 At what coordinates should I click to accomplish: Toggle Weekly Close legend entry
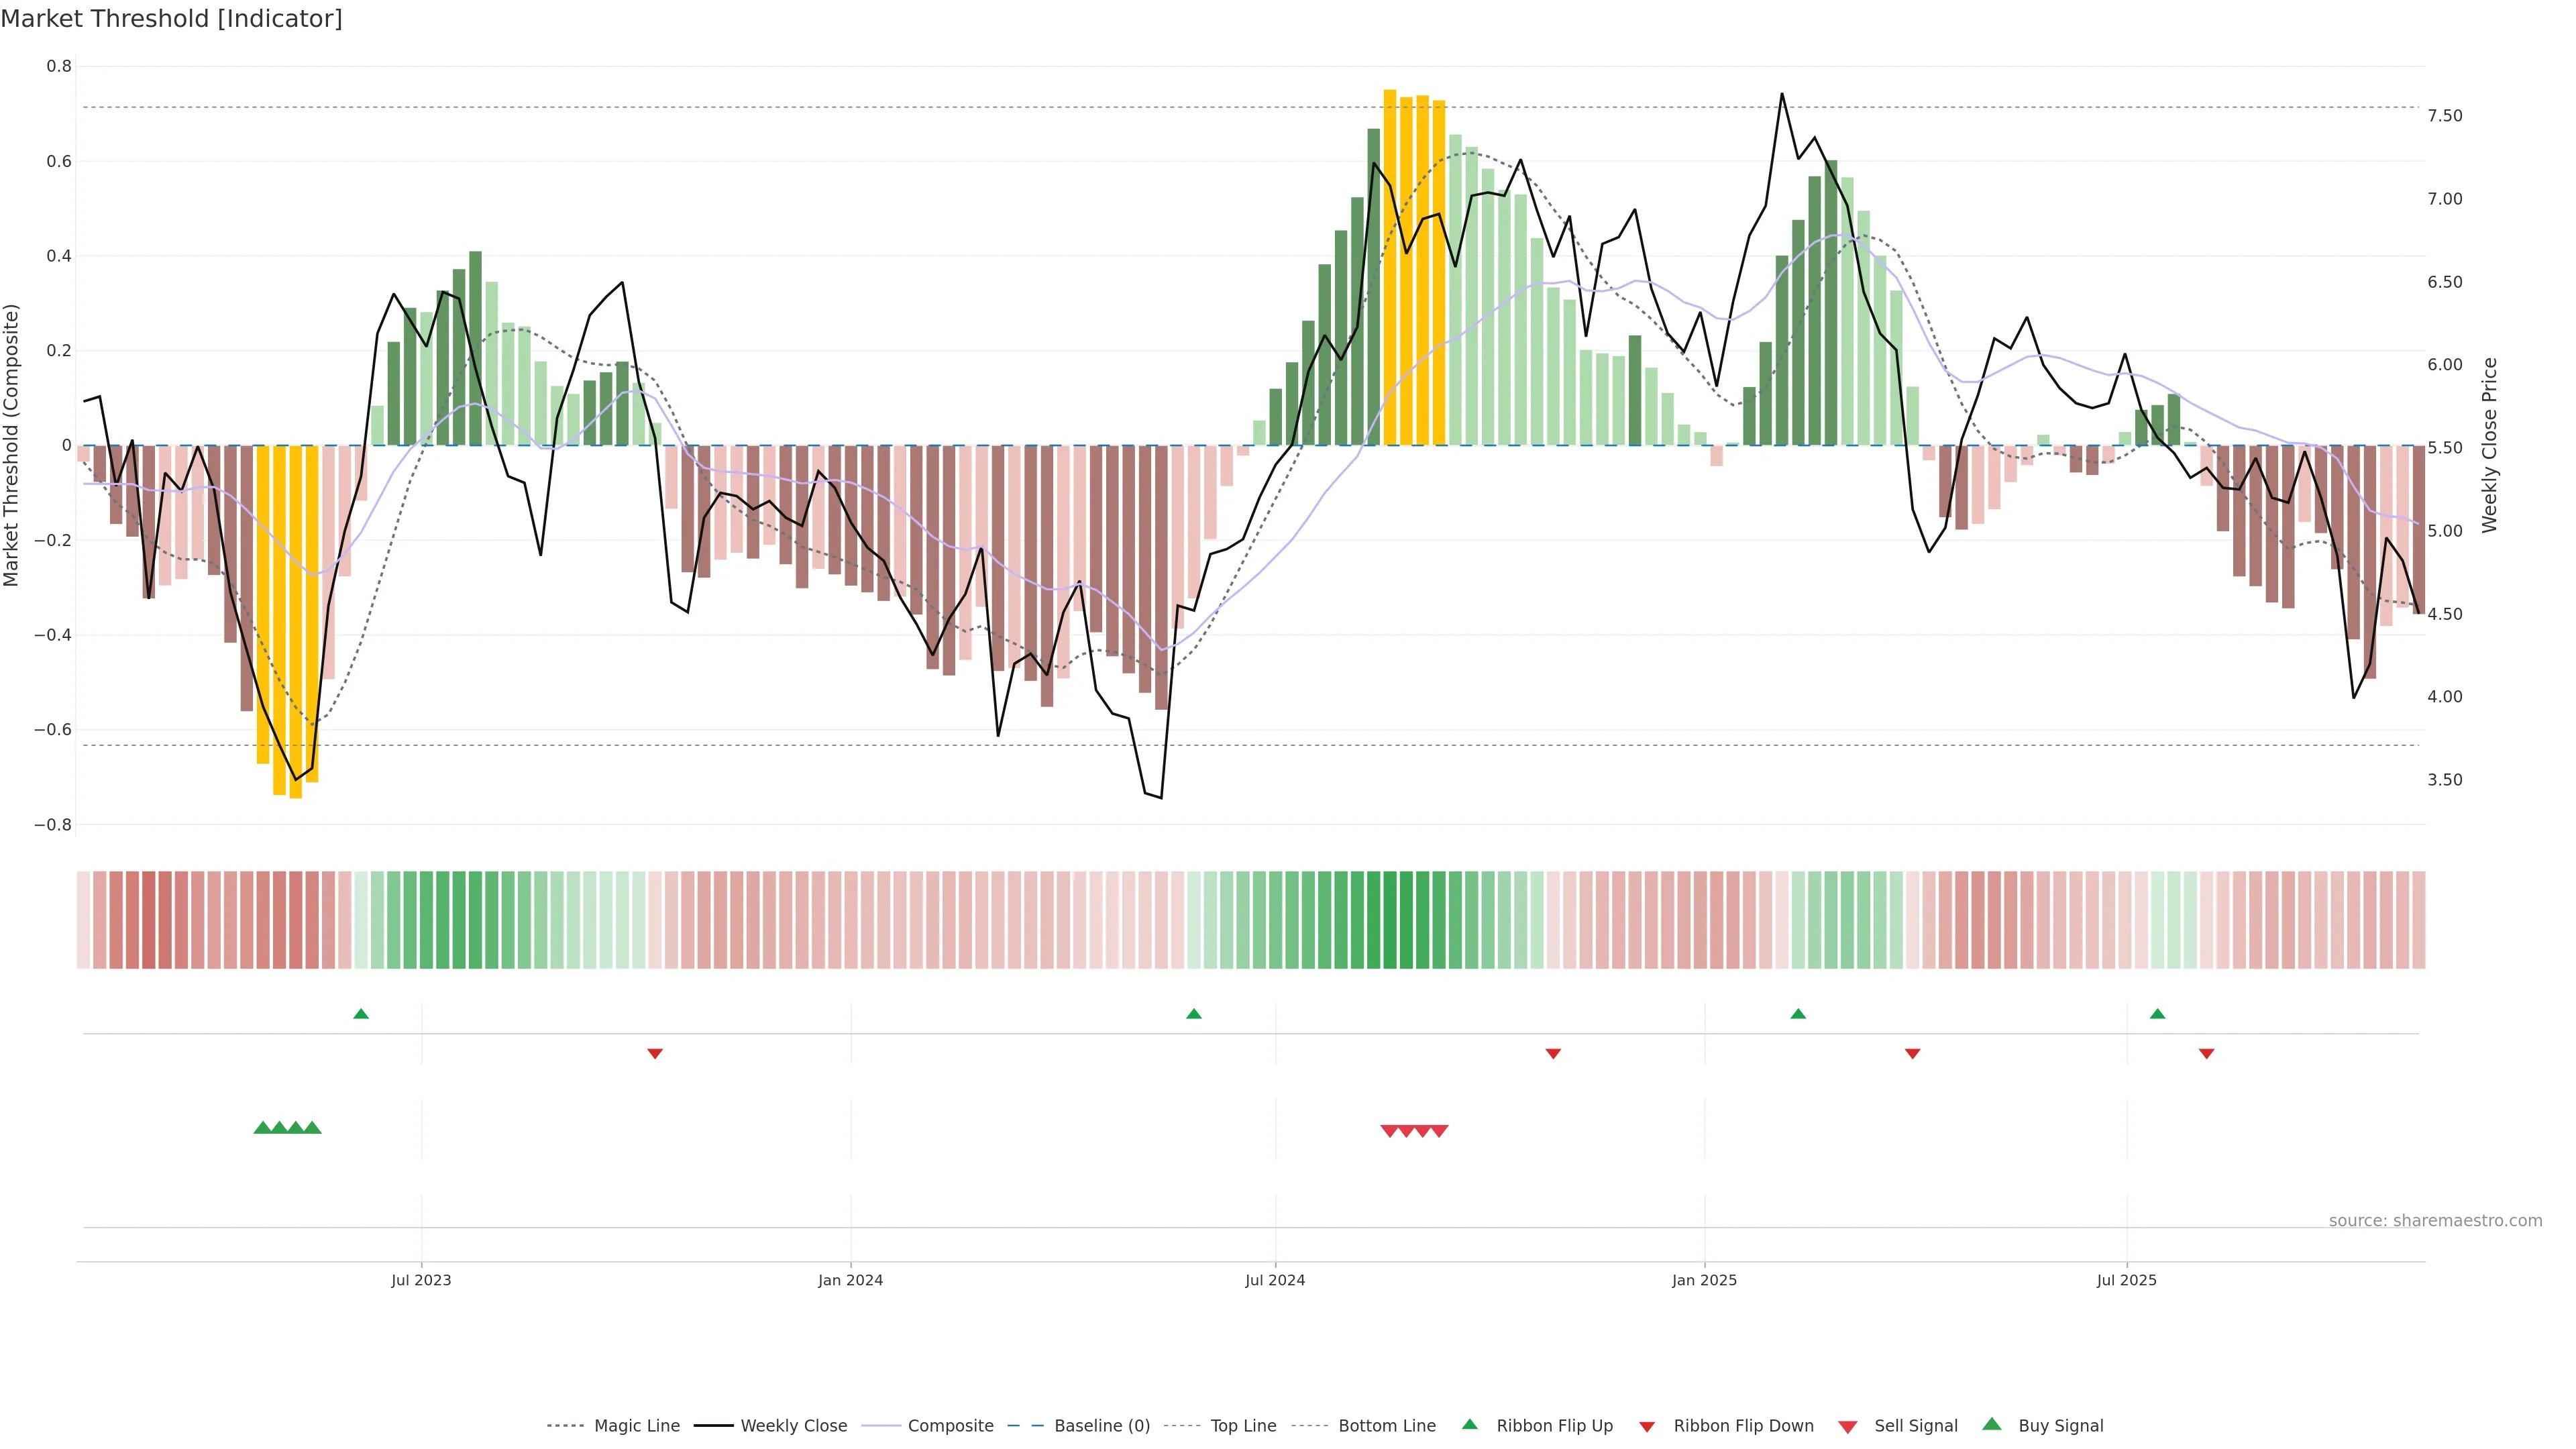click(x=793, y=1426)
